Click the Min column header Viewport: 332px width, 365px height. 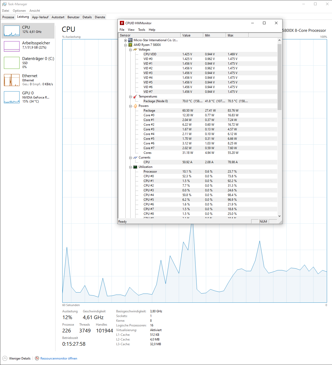[214, 35]
